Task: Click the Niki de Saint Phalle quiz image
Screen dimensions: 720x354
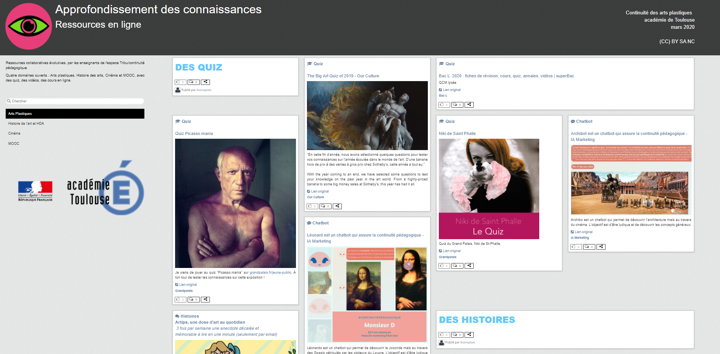Action: tap(489, 189)
